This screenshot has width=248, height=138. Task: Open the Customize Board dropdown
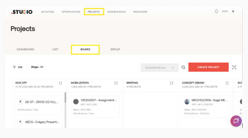[x=159, y=67]
